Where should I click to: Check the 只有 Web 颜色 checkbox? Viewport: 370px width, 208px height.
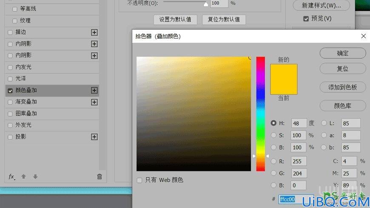tap(139, 180)
